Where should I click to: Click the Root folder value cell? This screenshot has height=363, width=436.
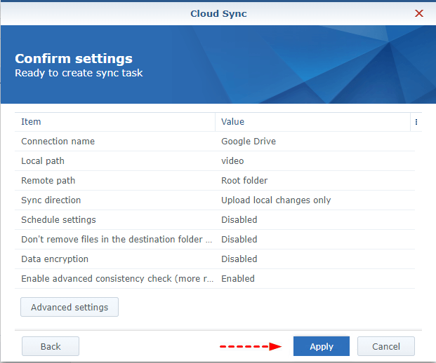(x=244, y=181)
